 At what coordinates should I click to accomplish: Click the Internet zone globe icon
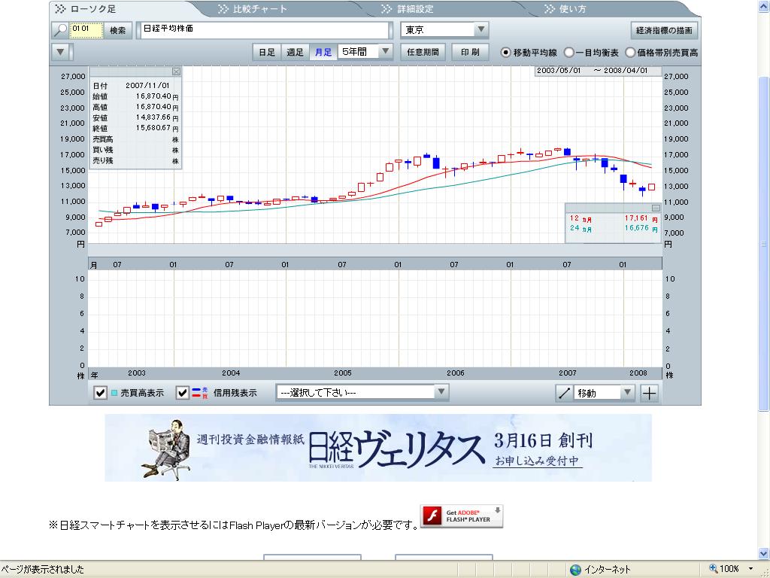tap(575, 570)
